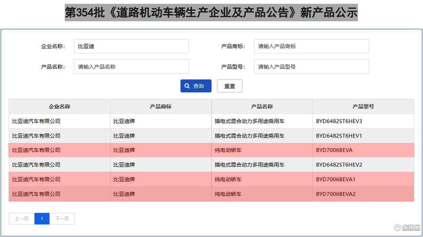Click 比亚迪牌 in the BYD6482ST6HEV1 row

pyautogui.click(x=124, y=136)
